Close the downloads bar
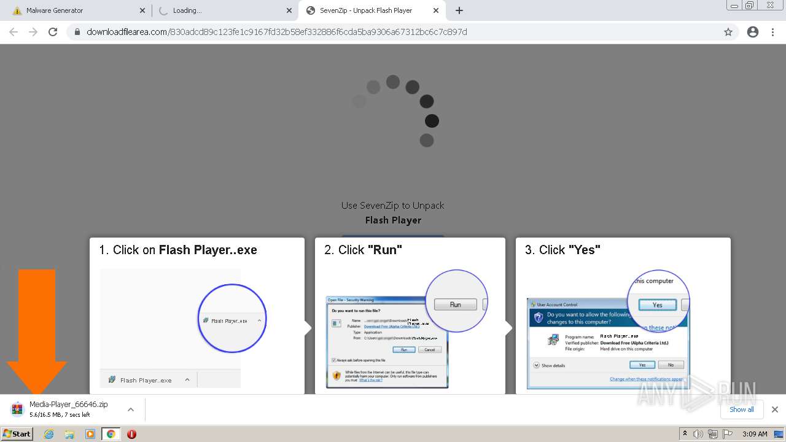This screenshot has height=442, width=786. [x=775, y=409]
